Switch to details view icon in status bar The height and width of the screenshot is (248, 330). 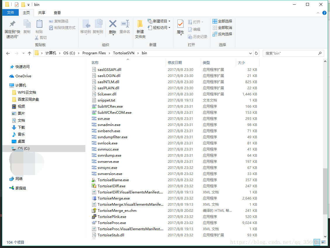pyautogui.click(x=317, y=242)
